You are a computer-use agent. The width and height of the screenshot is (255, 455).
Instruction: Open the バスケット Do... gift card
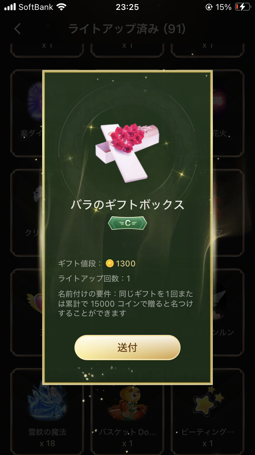point(127,412)
